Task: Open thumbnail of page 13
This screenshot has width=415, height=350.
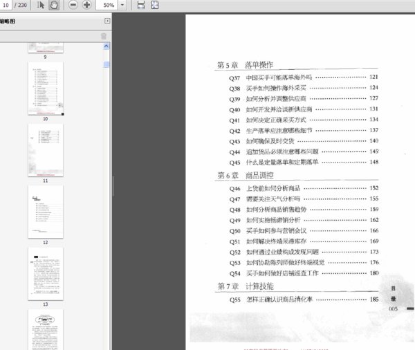Action: (46, 274)
